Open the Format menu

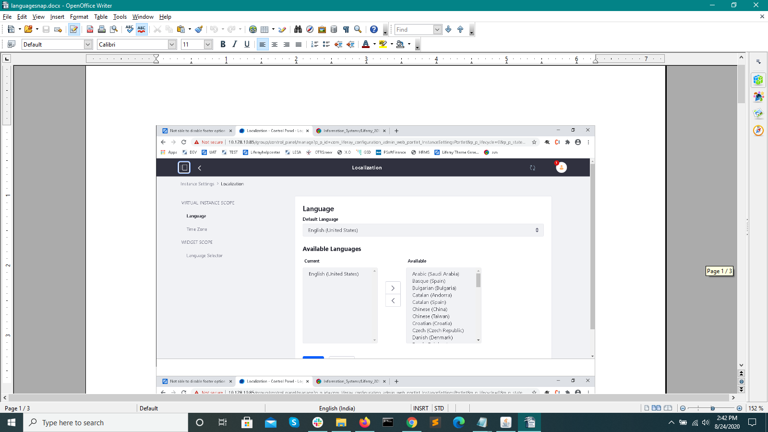coord(79,17)
